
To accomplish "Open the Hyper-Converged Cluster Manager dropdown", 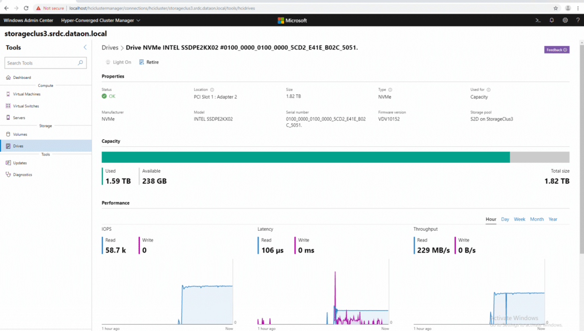I will coord(100,20).
